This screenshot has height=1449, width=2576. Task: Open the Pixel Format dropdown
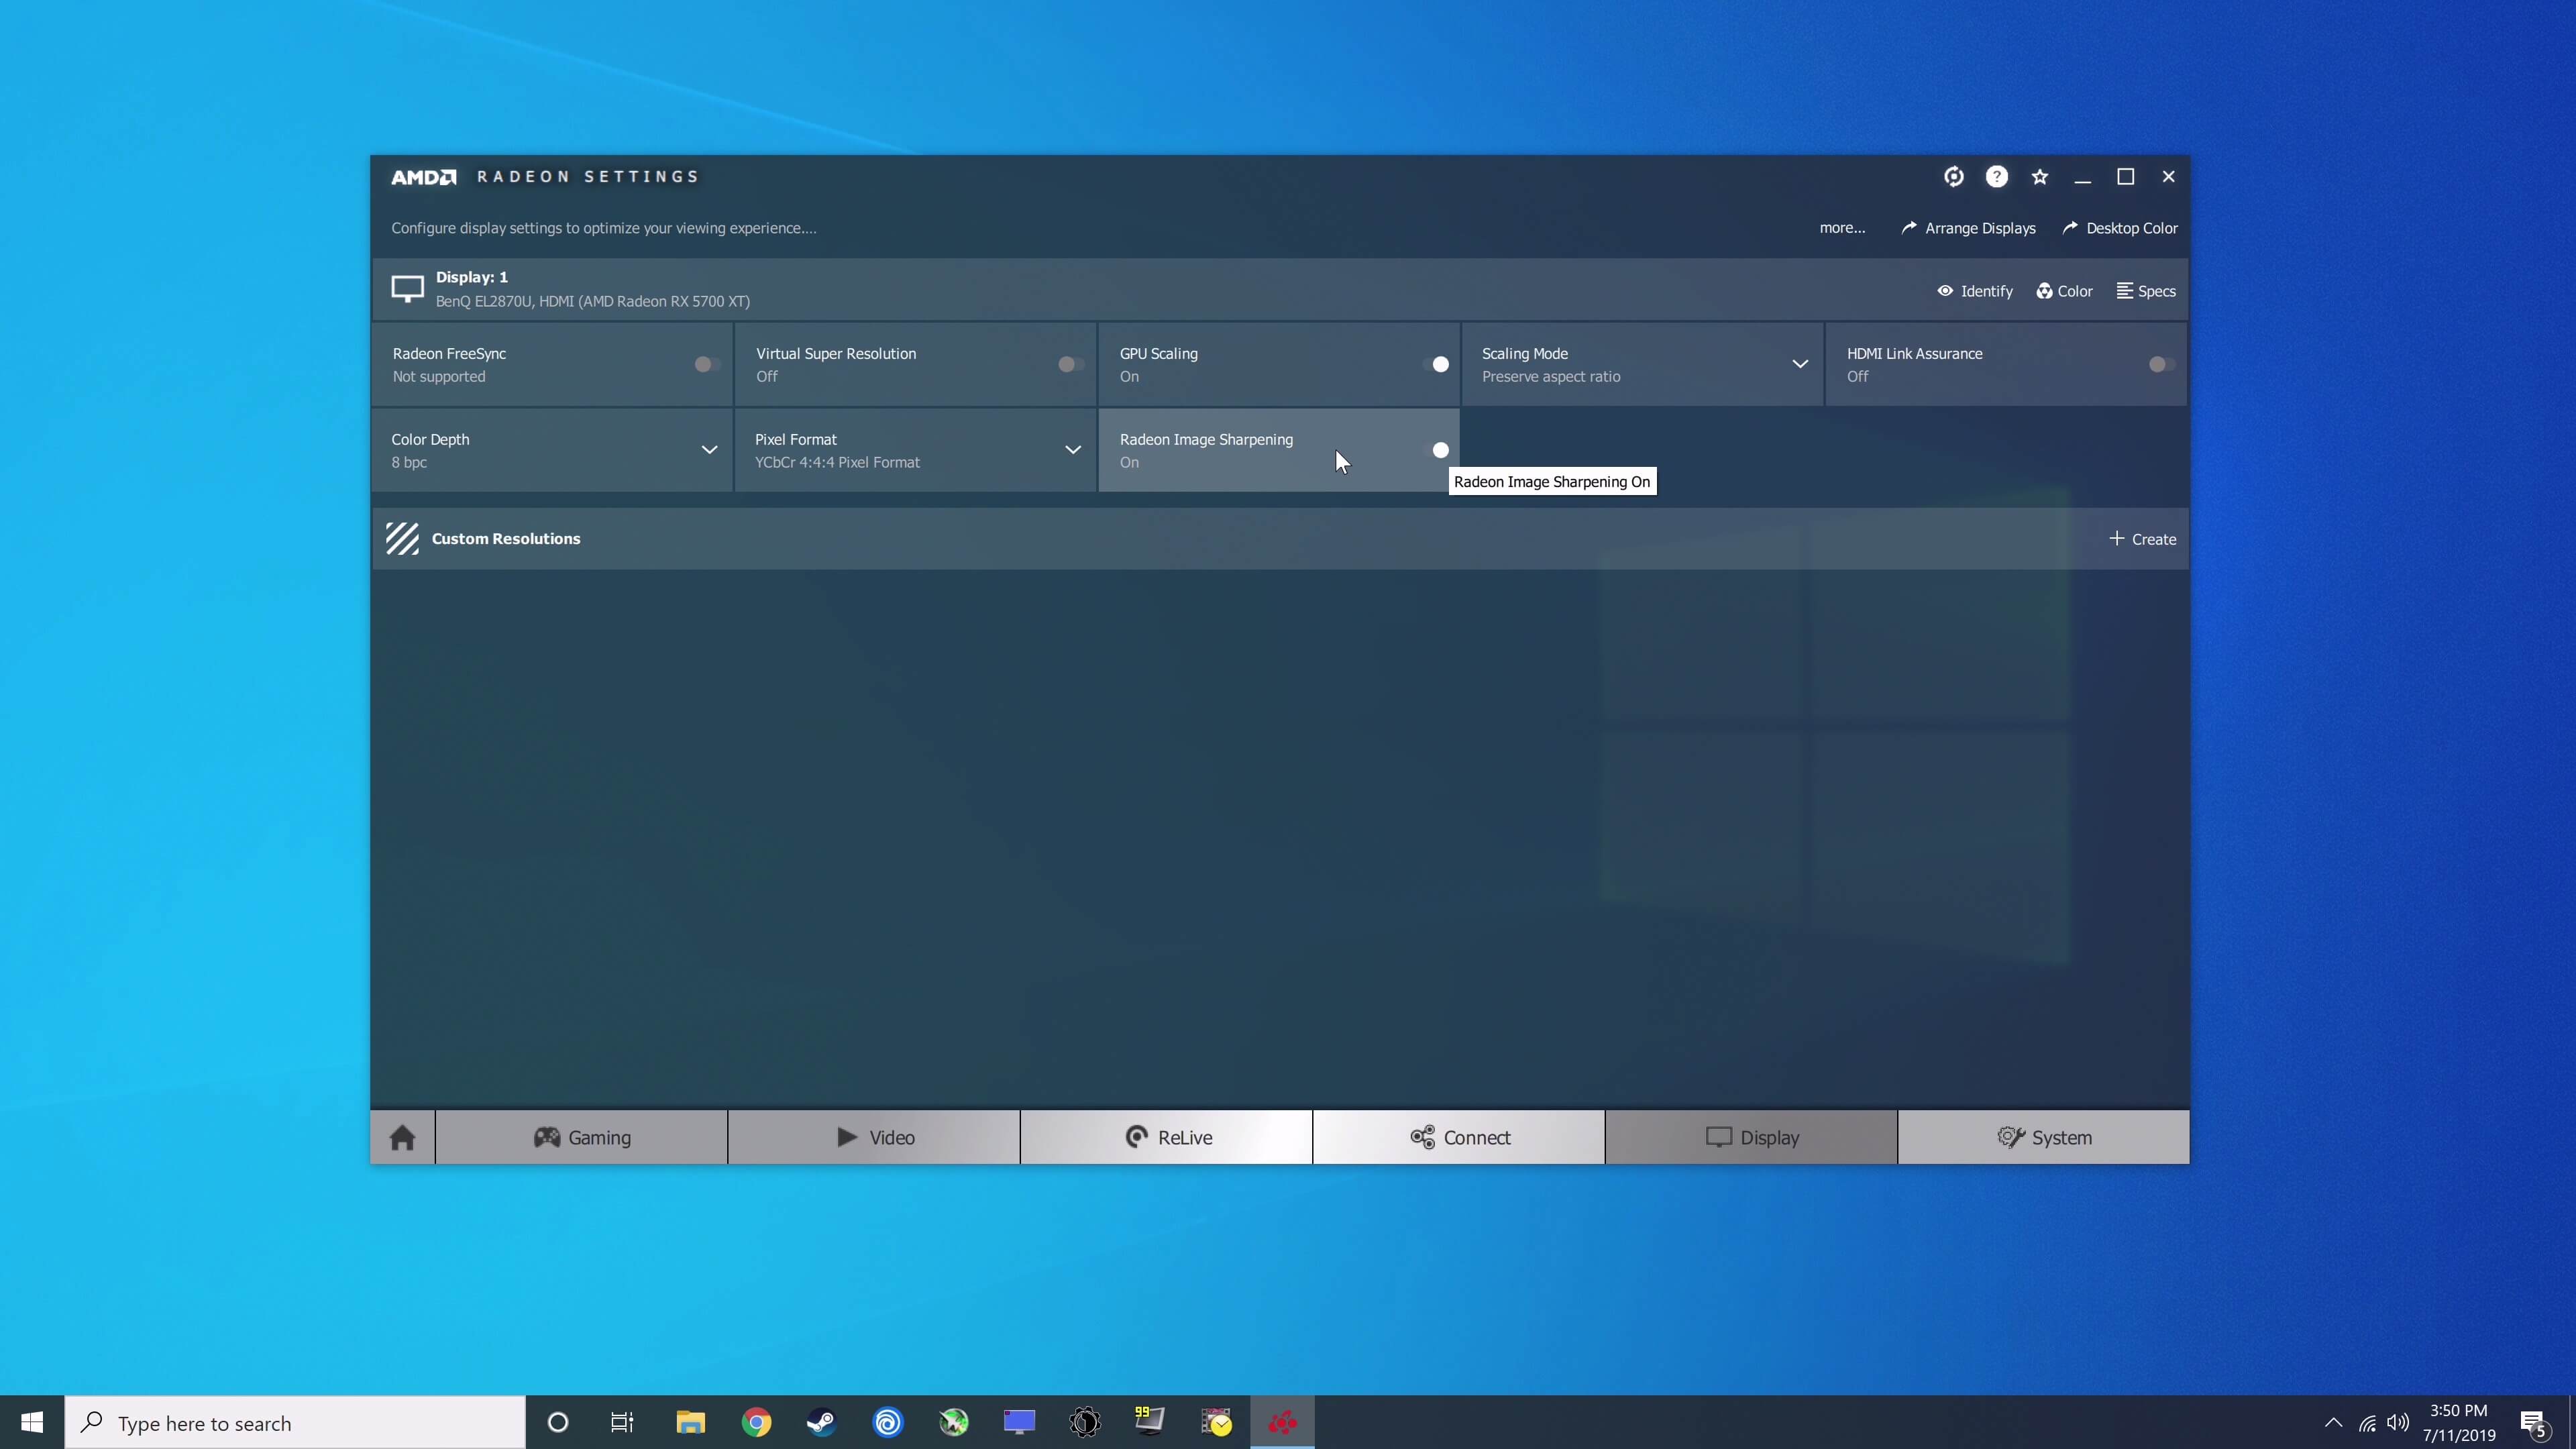point(1073,450)
